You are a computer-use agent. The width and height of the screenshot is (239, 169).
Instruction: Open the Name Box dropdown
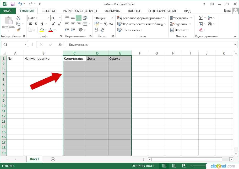25,45
